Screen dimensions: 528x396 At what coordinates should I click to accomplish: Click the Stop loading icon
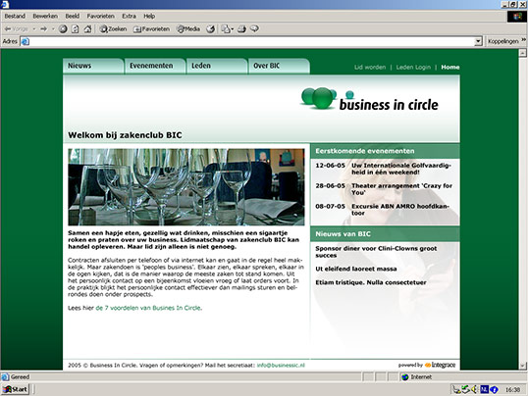[63, 29]
